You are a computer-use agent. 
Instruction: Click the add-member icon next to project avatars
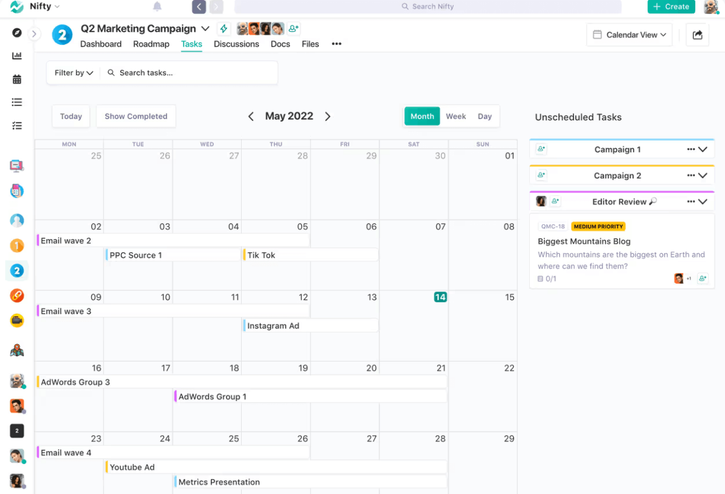click(x=293, y=28)
